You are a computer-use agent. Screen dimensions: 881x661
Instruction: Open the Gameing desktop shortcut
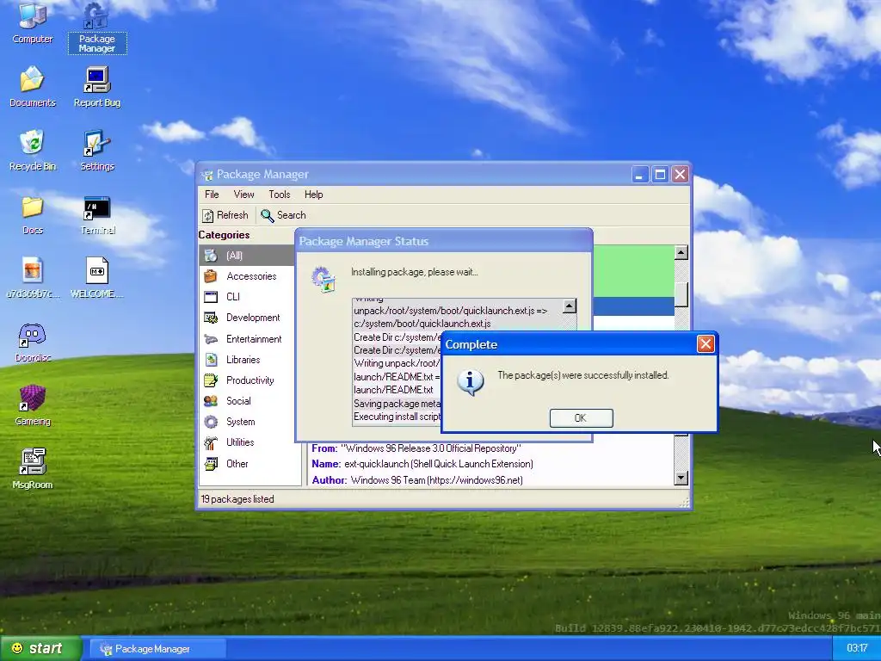coord(33,405)
